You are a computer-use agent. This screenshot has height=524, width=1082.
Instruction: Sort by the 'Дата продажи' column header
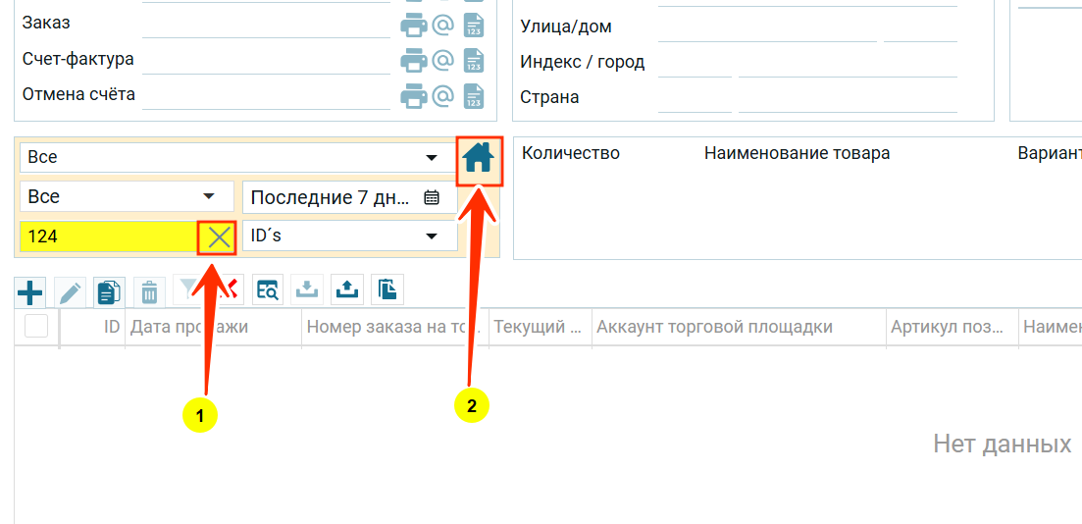[189, 327]
